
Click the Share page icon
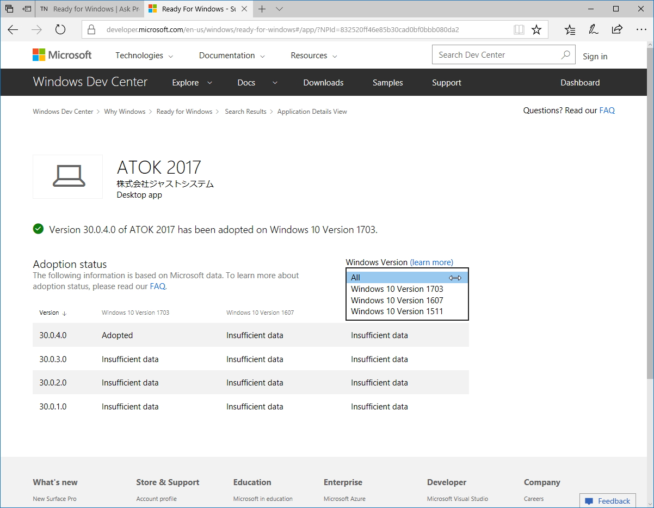tap(618, 30)
